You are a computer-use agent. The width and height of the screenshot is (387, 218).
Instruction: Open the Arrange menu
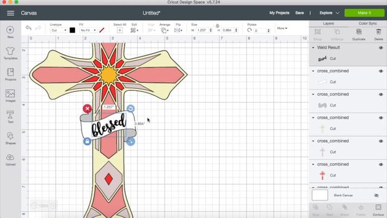(164, 30)
